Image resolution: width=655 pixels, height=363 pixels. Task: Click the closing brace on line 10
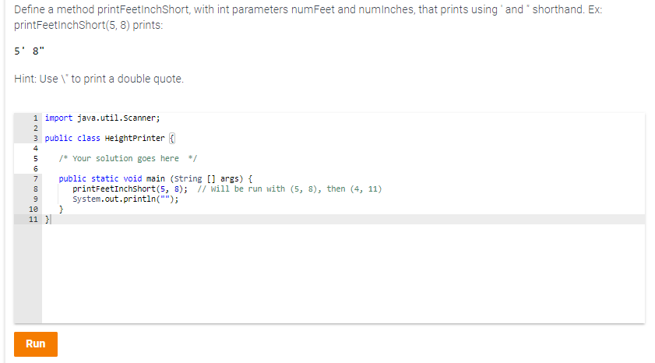coord(61,210)
